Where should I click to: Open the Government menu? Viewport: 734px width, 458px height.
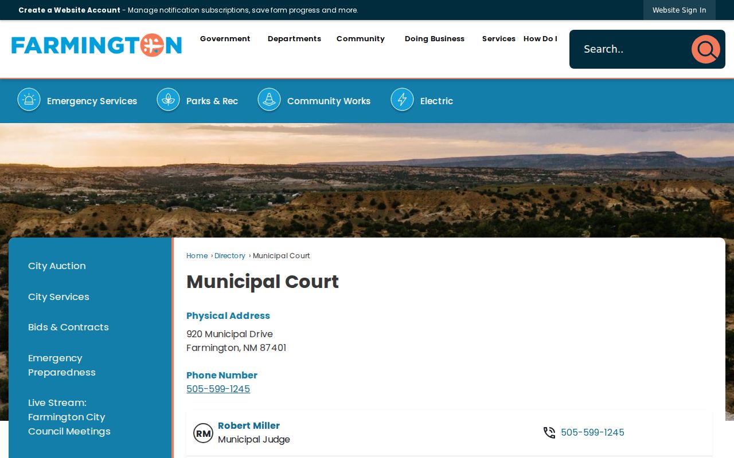pos(225,39)
